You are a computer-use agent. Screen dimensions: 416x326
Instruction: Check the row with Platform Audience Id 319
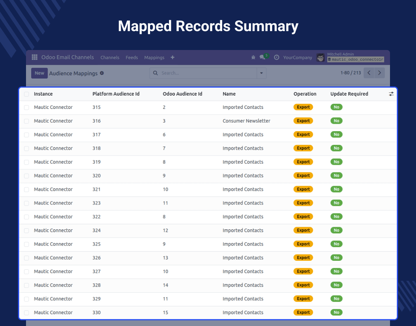click(26, 162)
